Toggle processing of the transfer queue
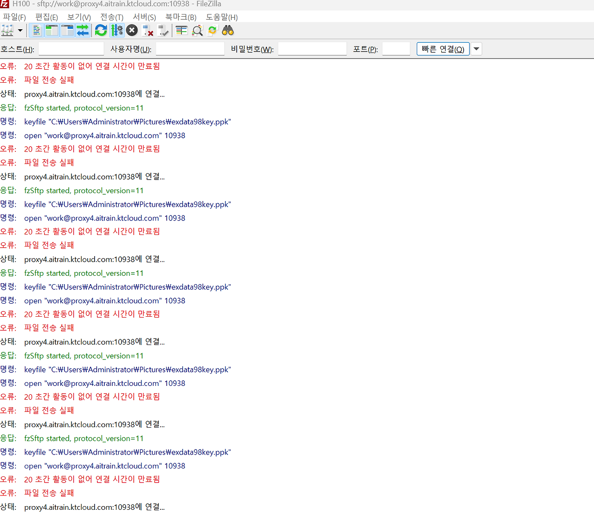The height and width of the screenshot is (514, 594). click(x=116, y=31)
